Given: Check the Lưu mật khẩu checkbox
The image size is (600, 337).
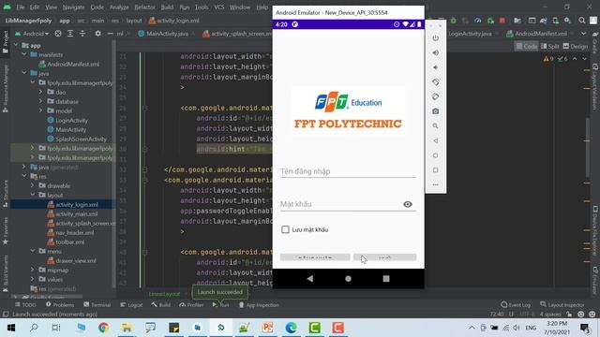Looking at the screenshot, I should click(285, 229).
